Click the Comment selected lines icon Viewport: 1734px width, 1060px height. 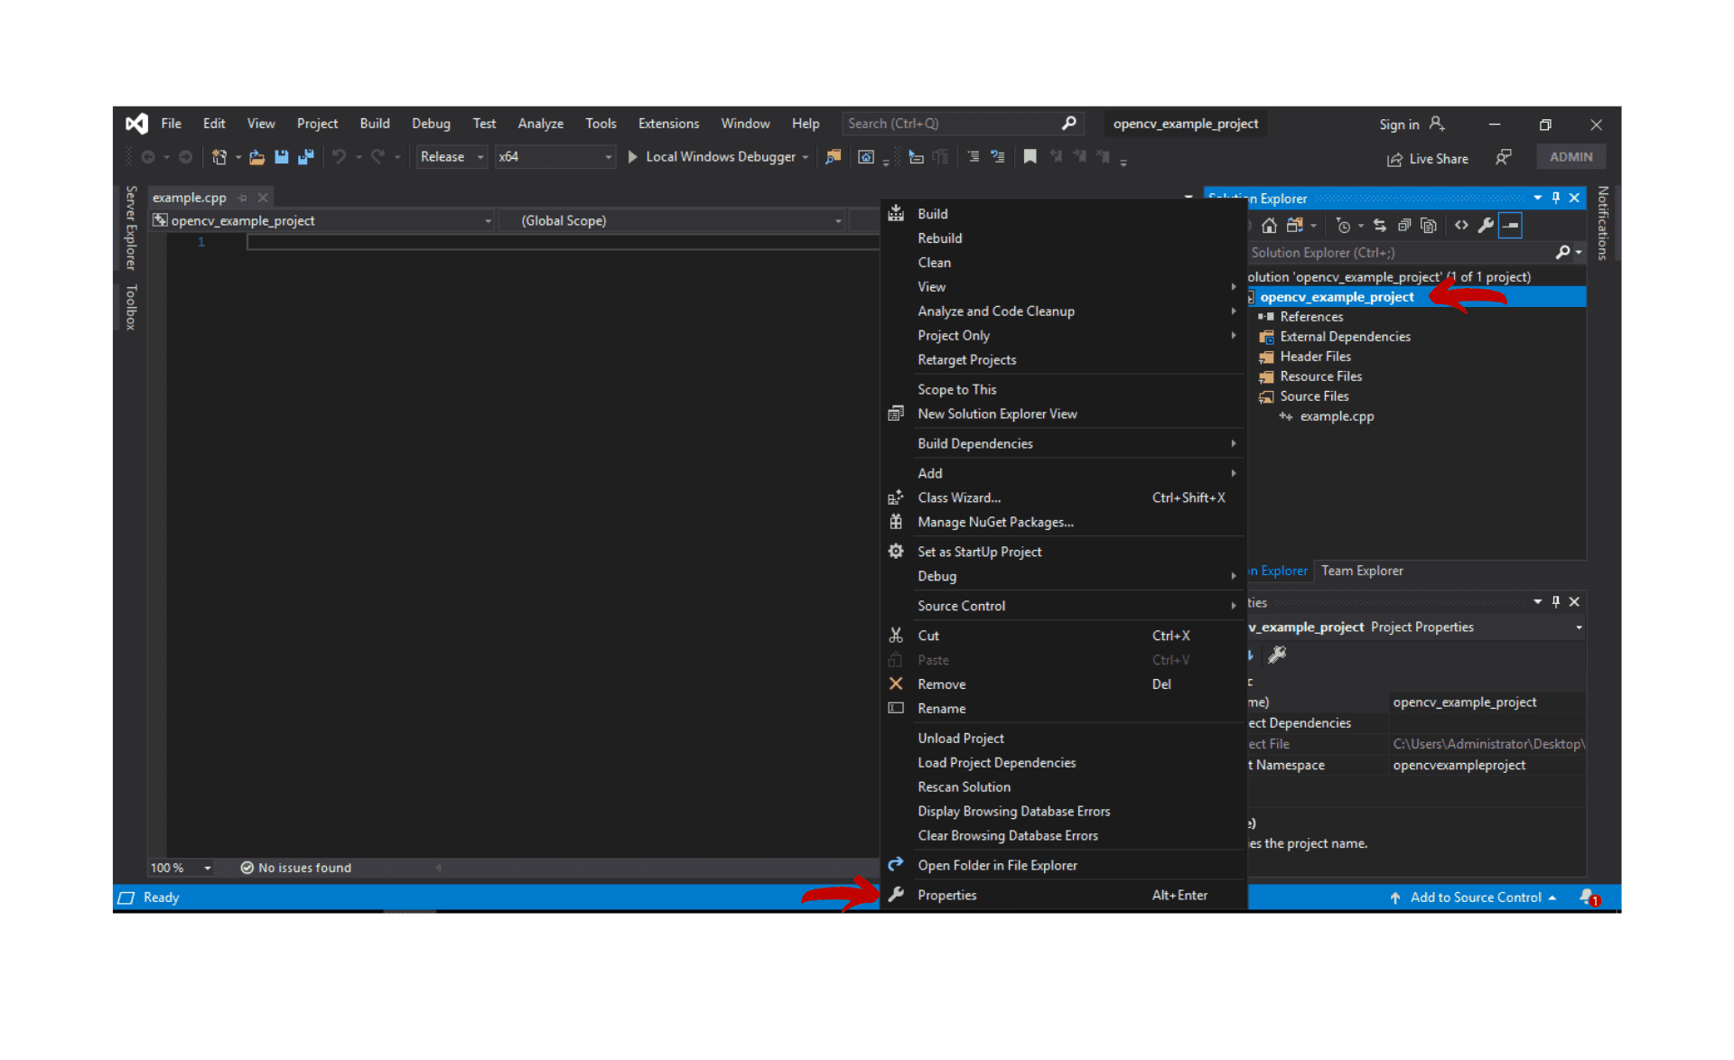tap(973, 157)
